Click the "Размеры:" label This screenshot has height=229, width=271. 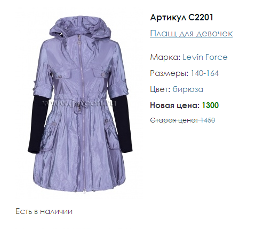point(169,73)
